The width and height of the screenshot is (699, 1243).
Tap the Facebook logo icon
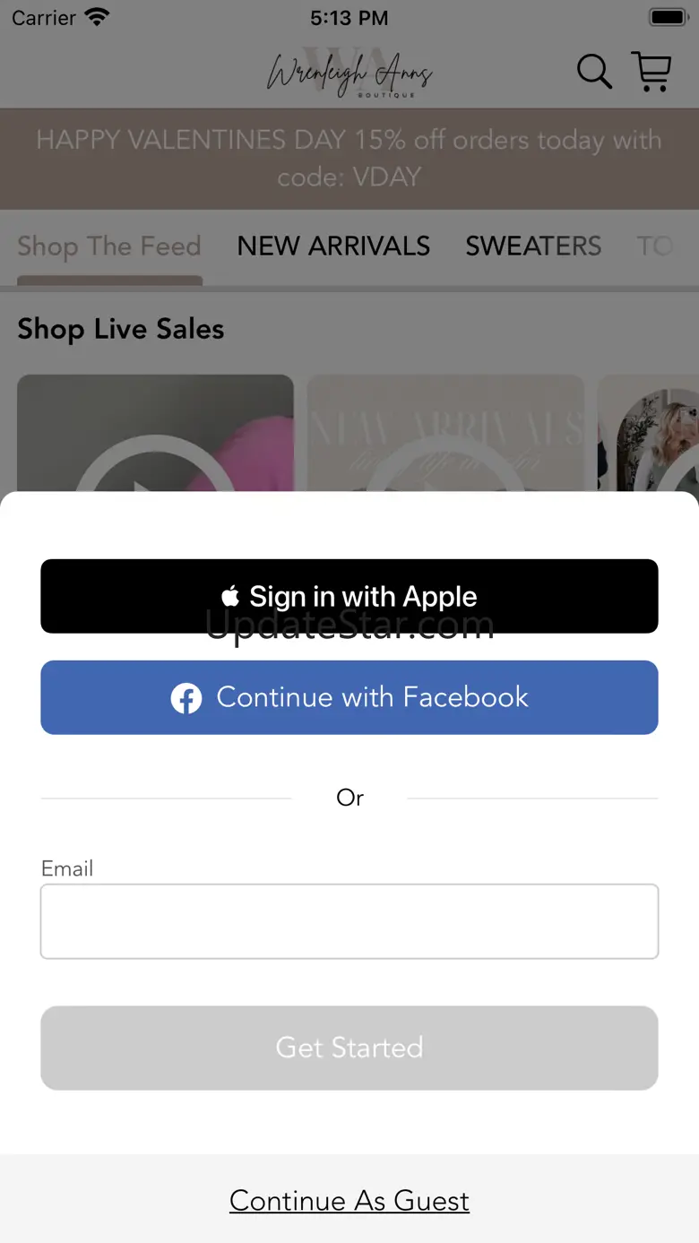(186, 698)
